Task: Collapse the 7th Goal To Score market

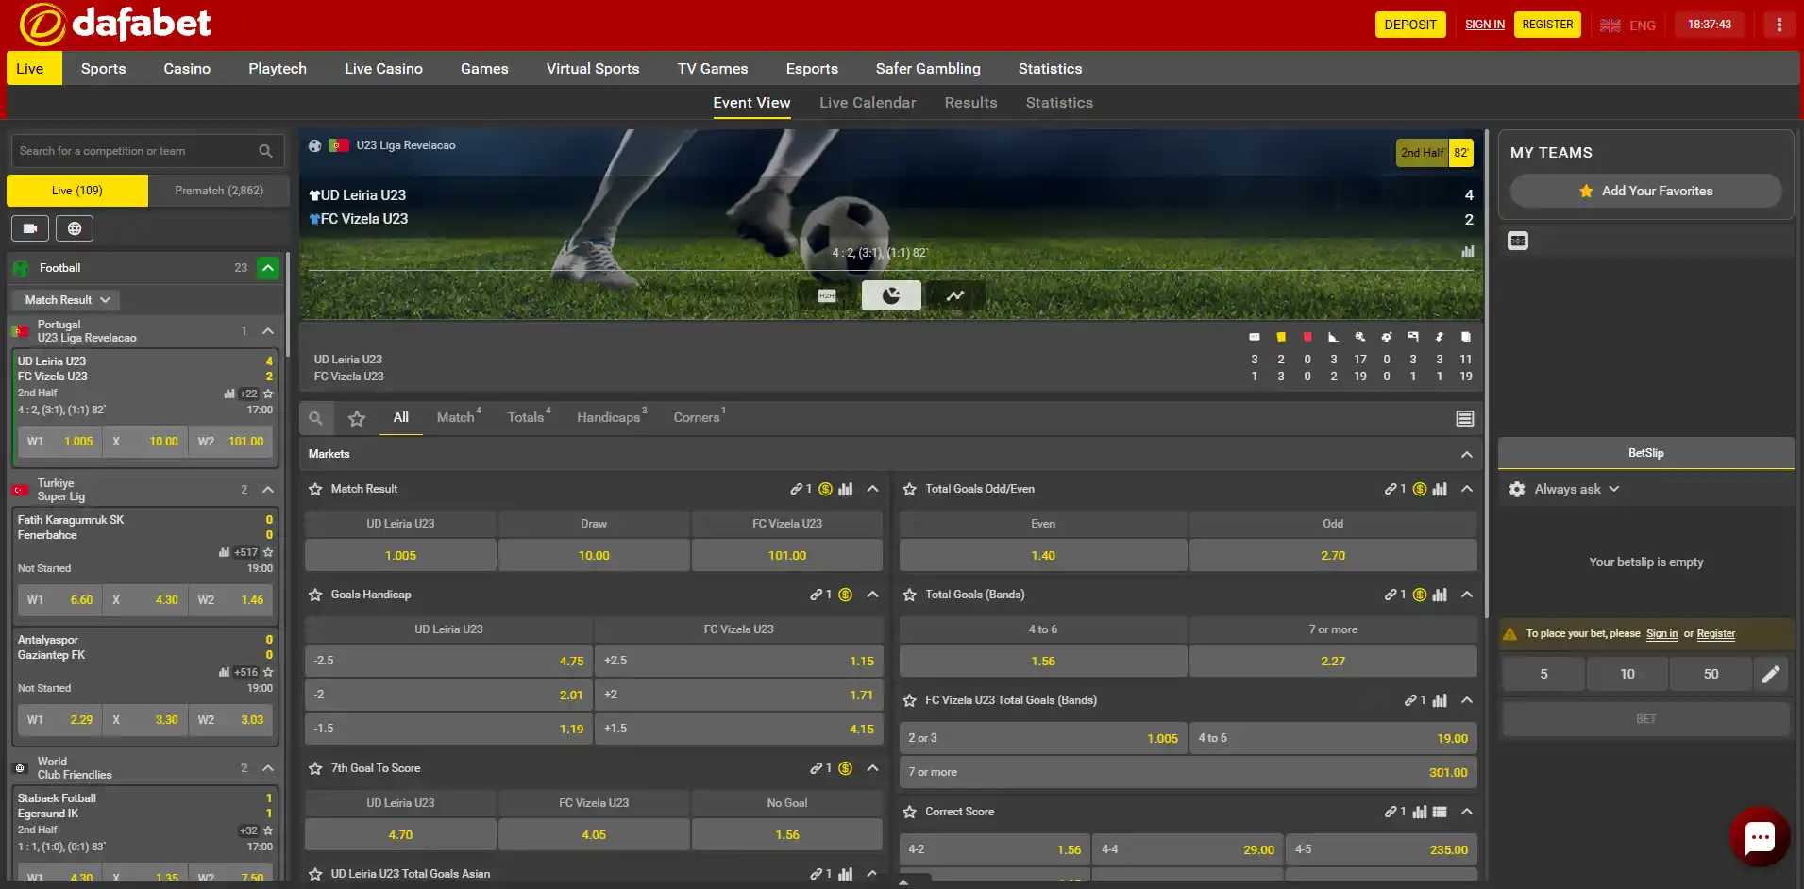Action: 872,768
